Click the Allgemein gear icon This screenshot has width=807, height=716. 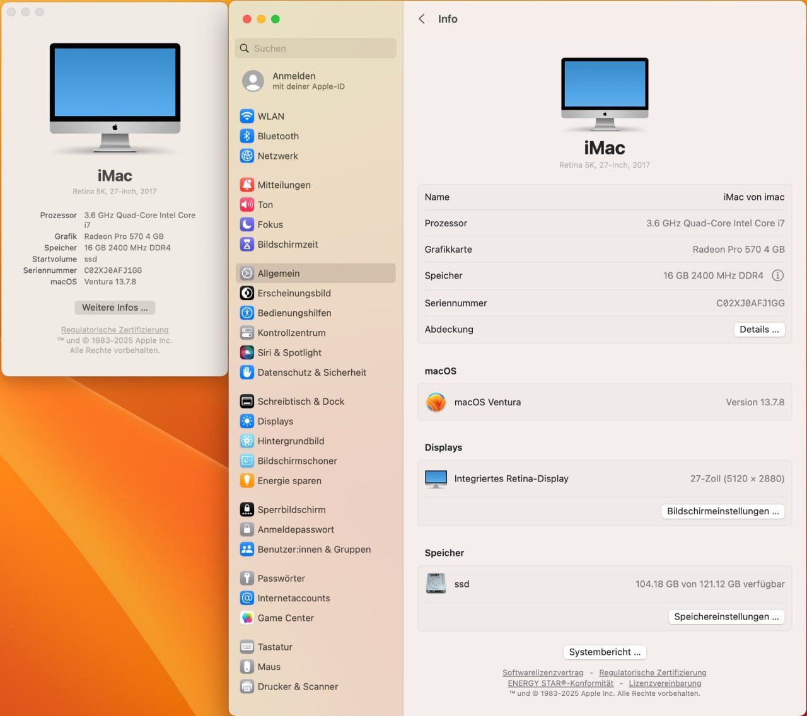(247, 274)
